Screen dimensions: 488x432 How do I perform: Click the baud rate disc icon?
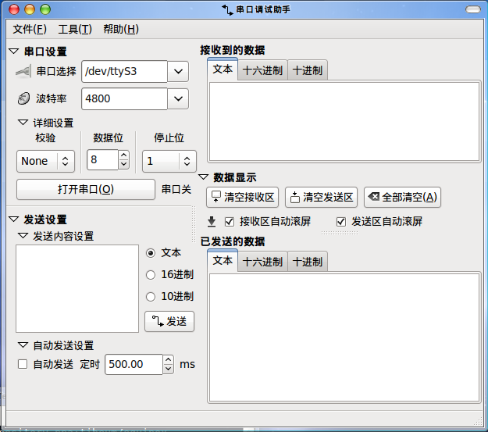[23, 99]
